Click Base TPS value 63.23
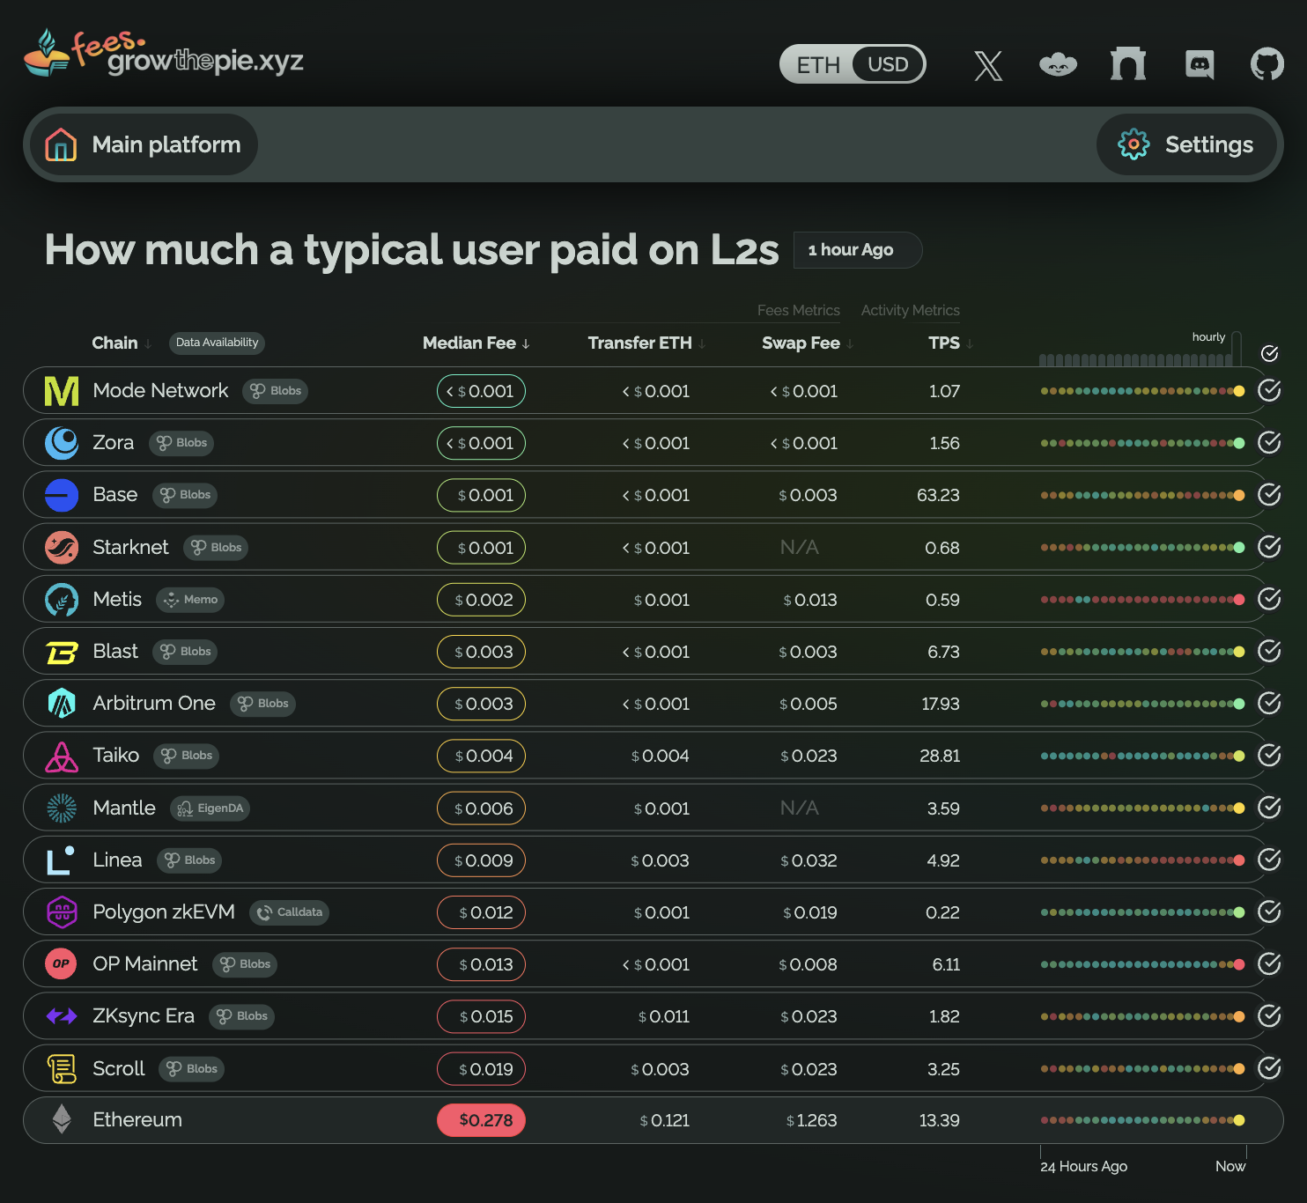 coord(938,495)
